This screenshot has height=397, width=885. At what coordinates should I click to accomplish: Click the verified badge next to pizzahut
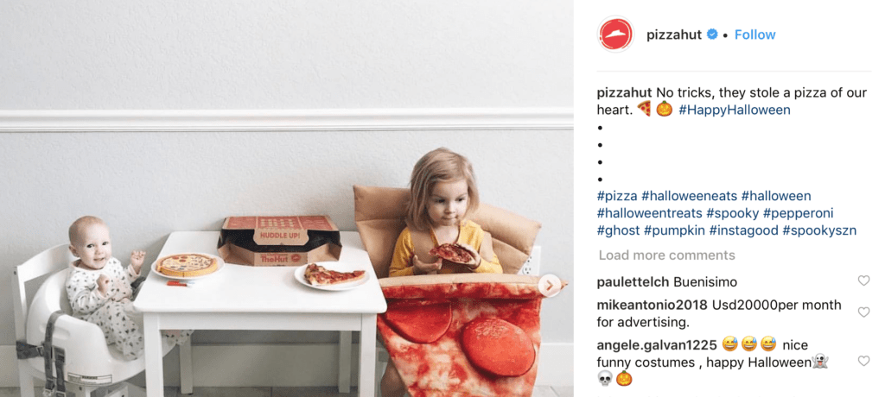coord(712,35)
